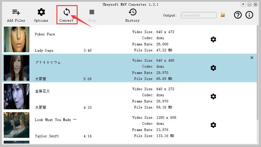The image size is (261, 147).
Task: Click the 59.16 MB file size
Action: [x=164, y=107]
